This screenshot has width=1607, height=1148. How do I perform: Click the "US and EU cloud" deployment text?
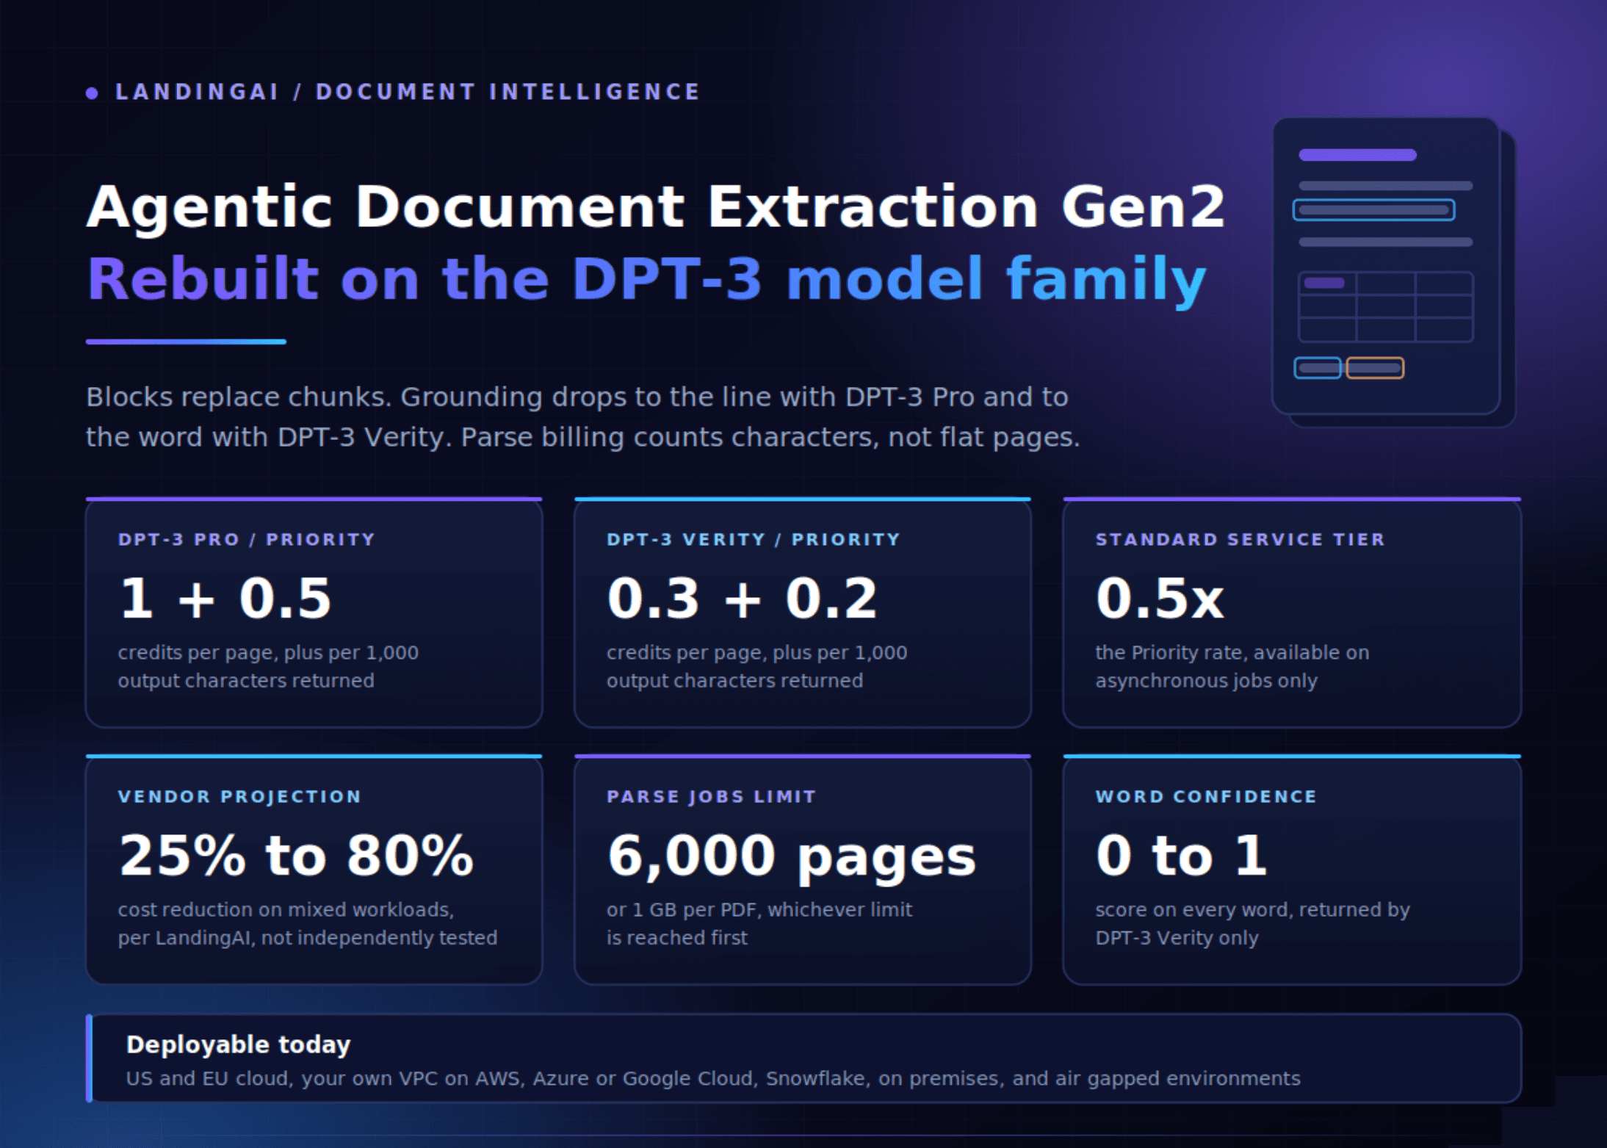pyautogui.click(x=713, y=1078)
